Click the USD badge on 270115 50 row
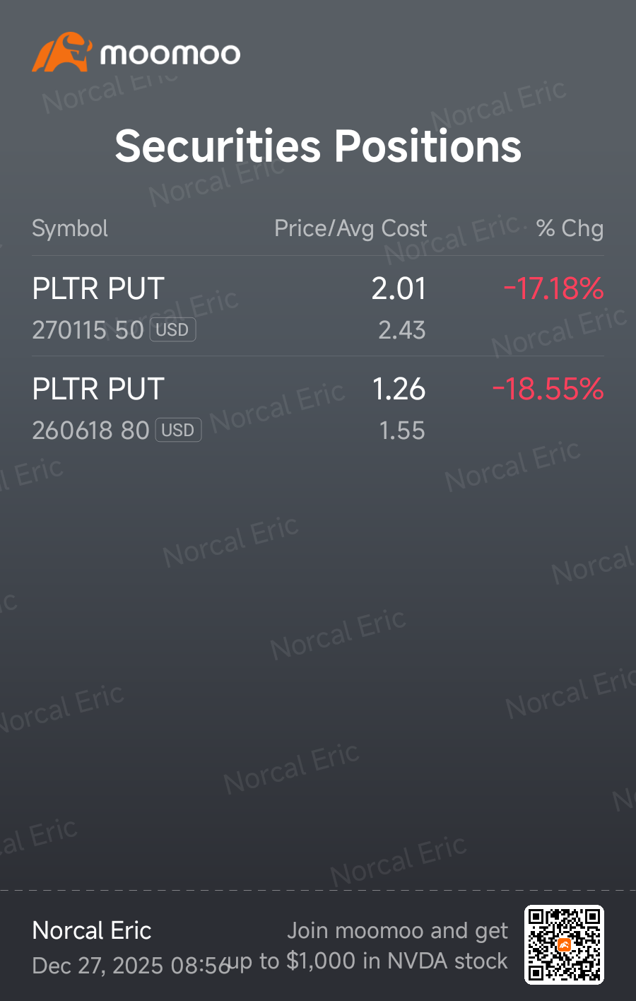This screenshot has height=1001, width=636. pos(172,330)
